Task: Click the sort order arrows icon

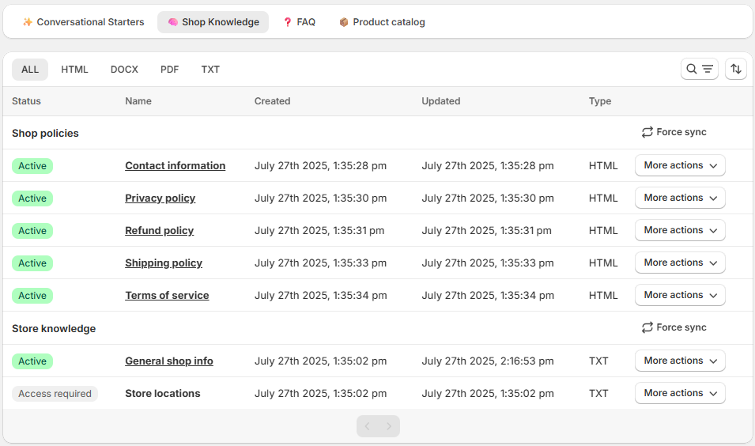Action: tap(735, 70)
